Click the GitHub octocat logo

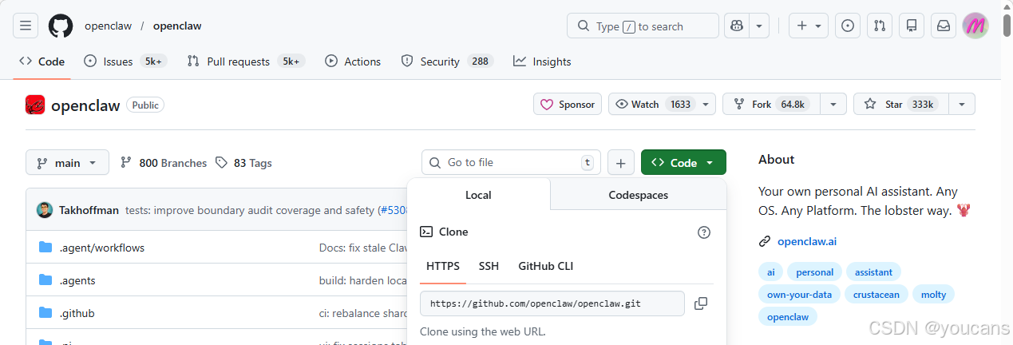click(x=61, y=26)
